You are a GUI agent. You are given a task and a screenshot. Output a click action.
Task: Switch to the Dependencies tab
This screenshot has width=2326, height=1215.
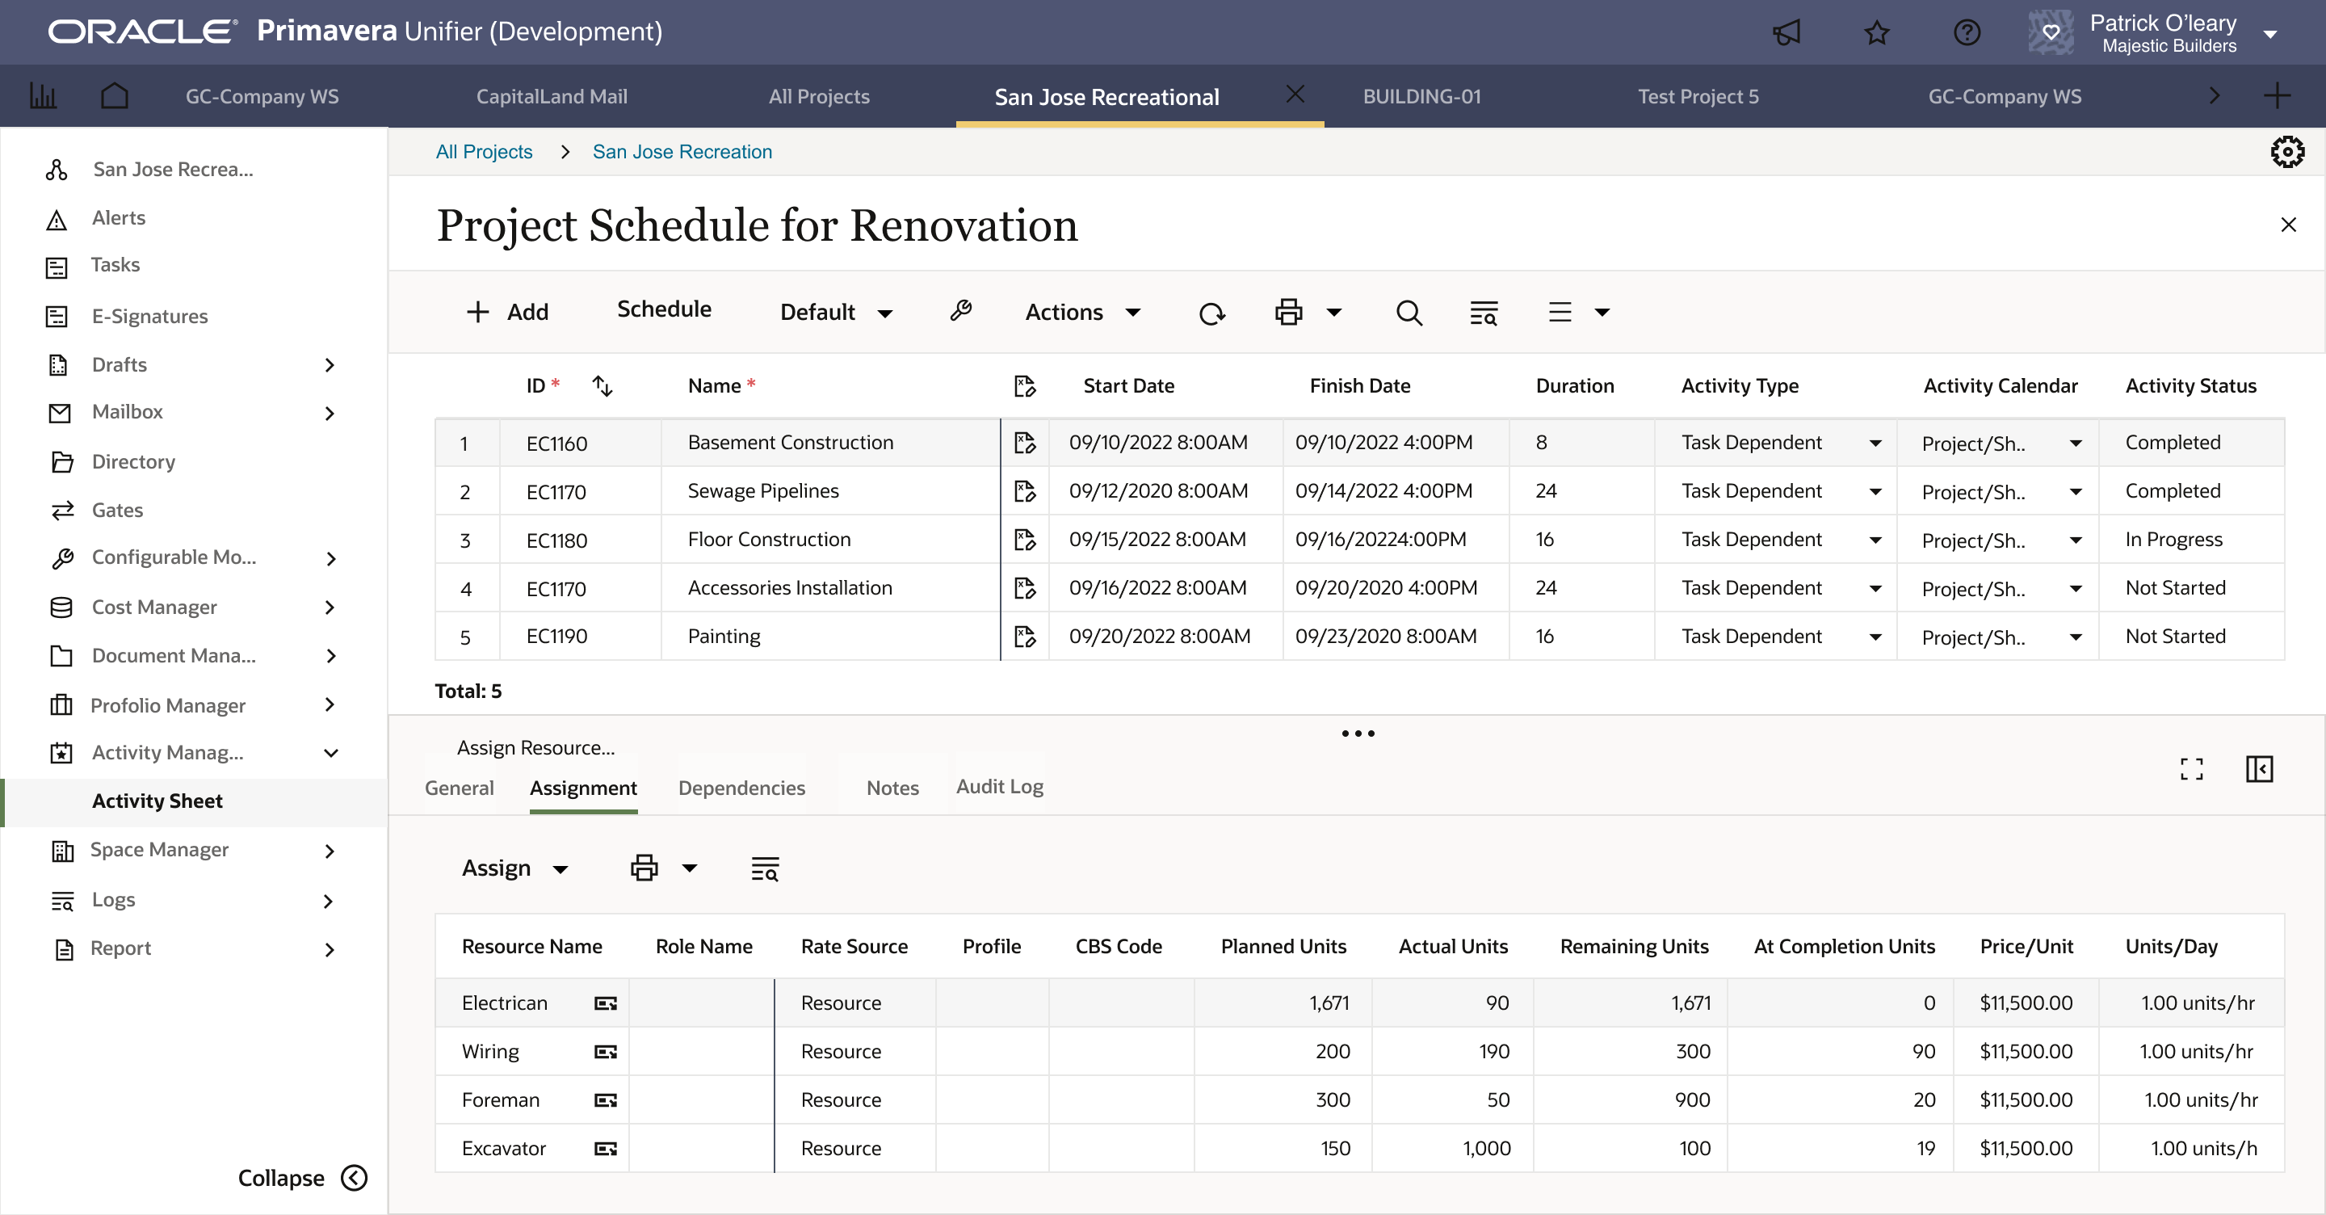click(x=741, y=788)
